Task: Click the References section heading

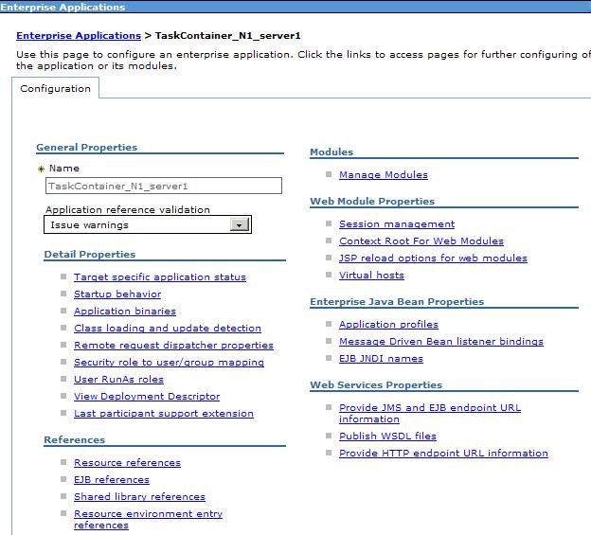Action: click(x=75, y=440)
